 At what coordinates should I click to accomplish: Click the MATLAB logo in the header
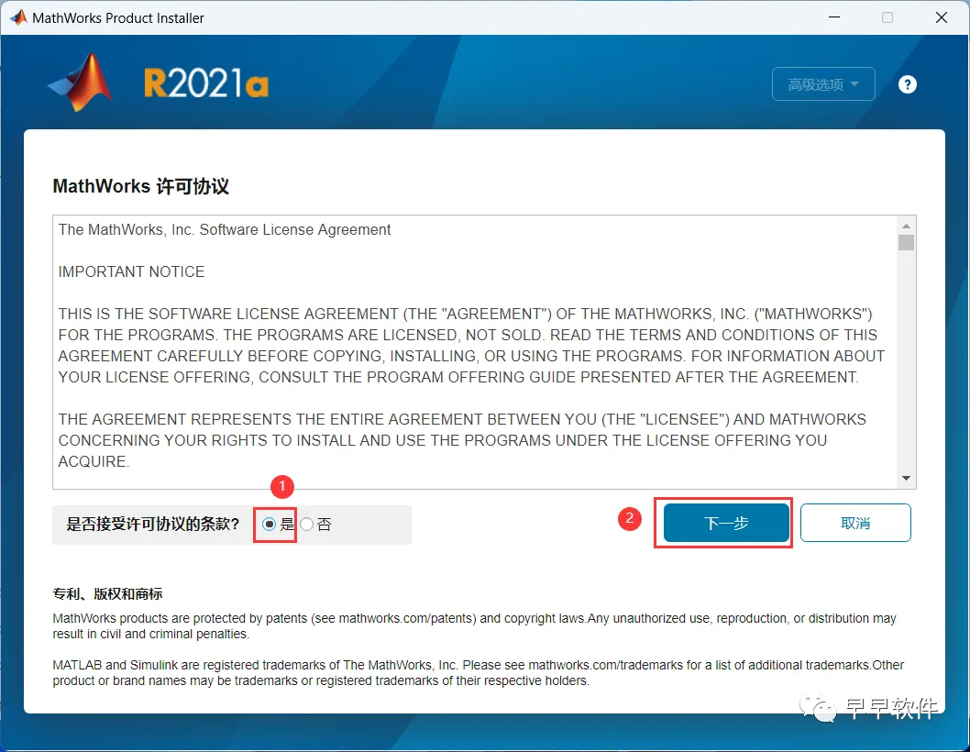(81, 83)
